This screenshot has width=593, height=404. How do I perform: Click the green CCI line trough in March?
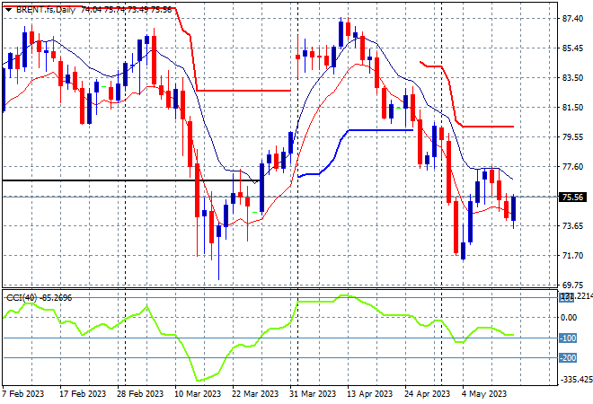click(x=198, y=380)
